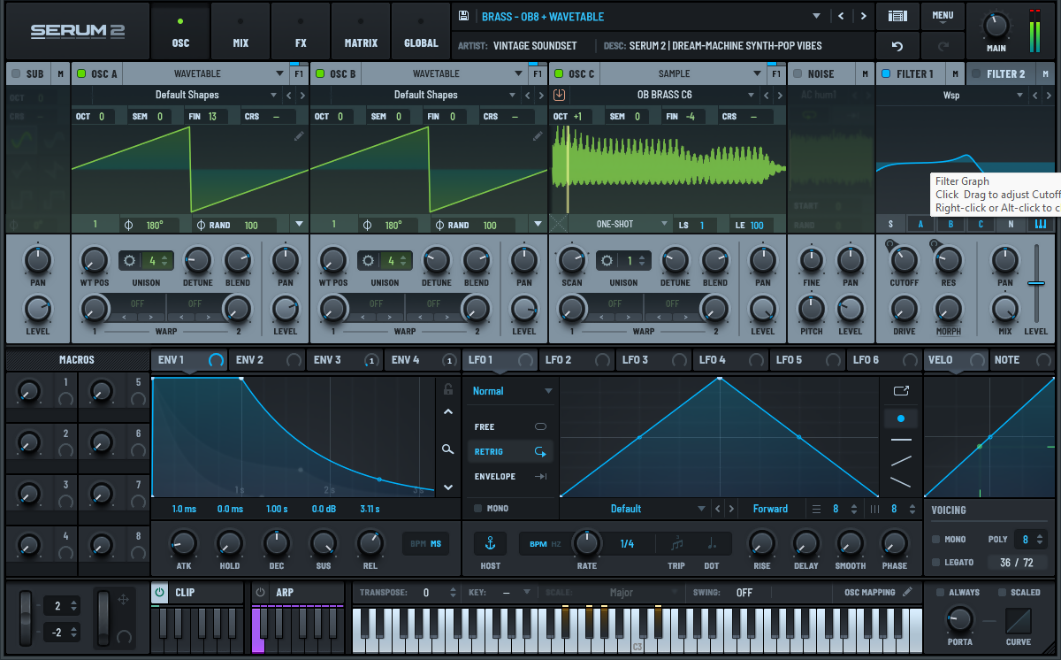Open OSC B Default Shapes dropdown
Screen dimensions: 1061x660
(x=513, y=95)
